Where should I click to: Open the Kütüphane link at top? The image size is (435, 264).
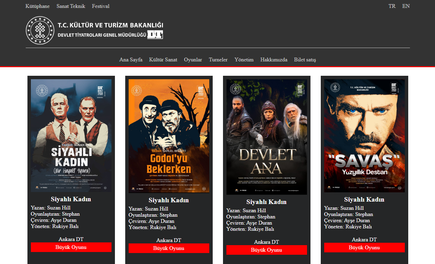37,6
